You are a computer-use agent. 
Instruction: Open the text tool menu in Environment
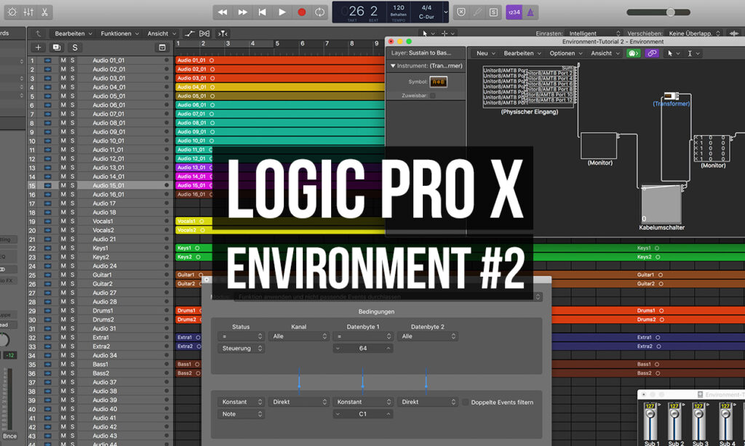pyautogui.click(x=693, y=54)
